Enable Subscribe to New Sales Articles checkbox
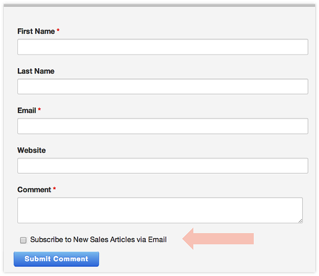 [23, 240]
